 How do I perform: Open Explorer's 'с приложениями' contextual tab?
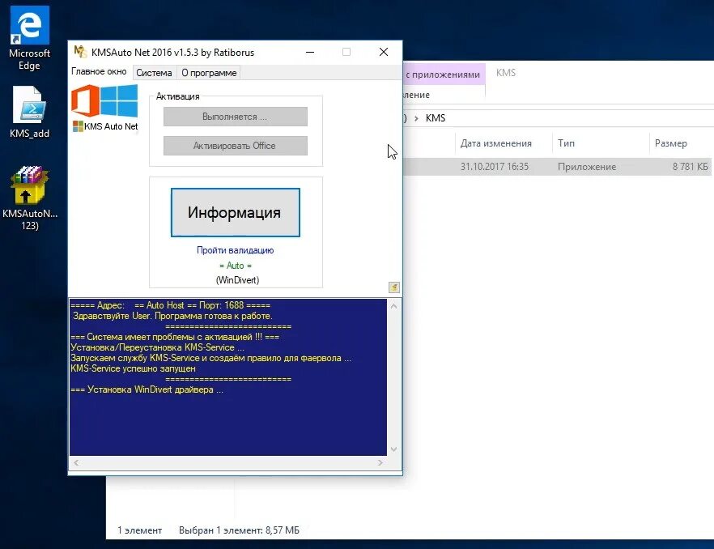(x=443, y=74)
